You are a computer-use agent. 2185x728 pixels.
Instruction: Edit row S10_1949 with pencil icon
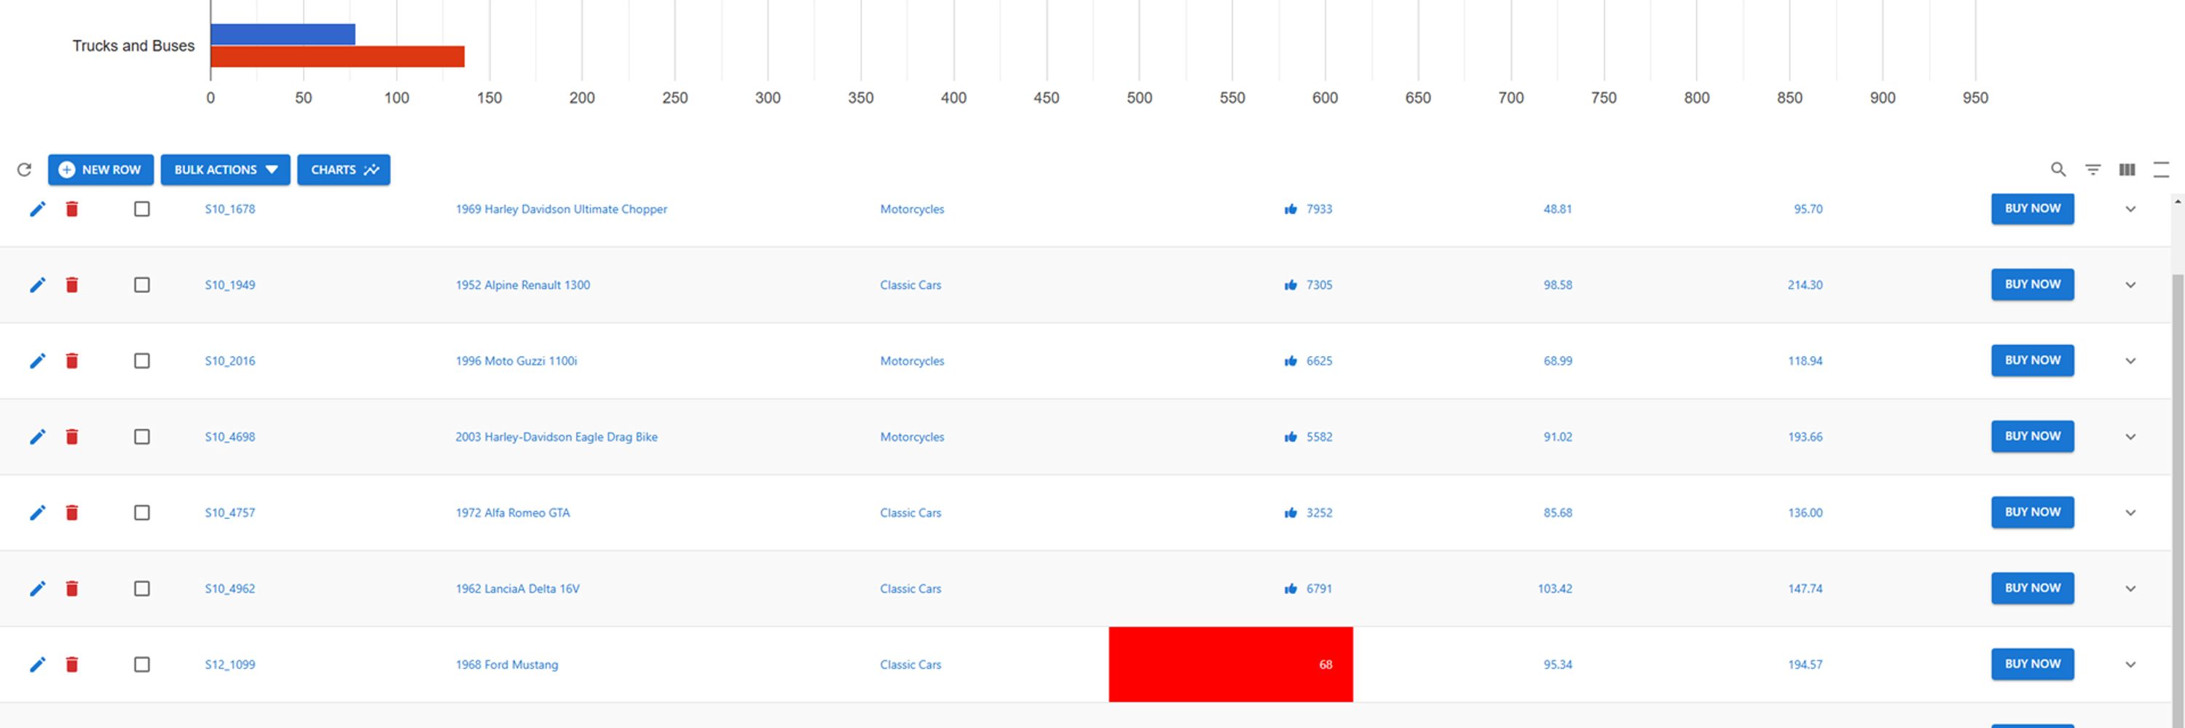37,285
